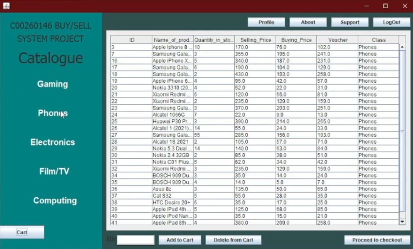Click quantity cell 55
This screenshot has width=413, height=249.
point(214,135)
